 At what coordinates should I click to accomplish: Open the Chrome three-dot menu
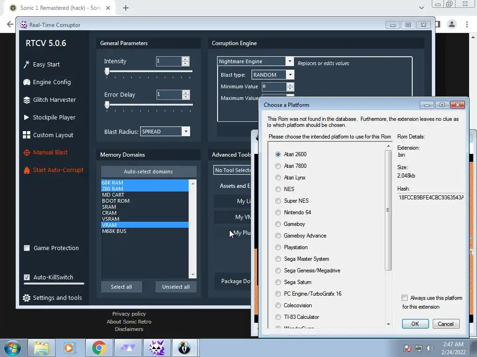click(467, 24)
